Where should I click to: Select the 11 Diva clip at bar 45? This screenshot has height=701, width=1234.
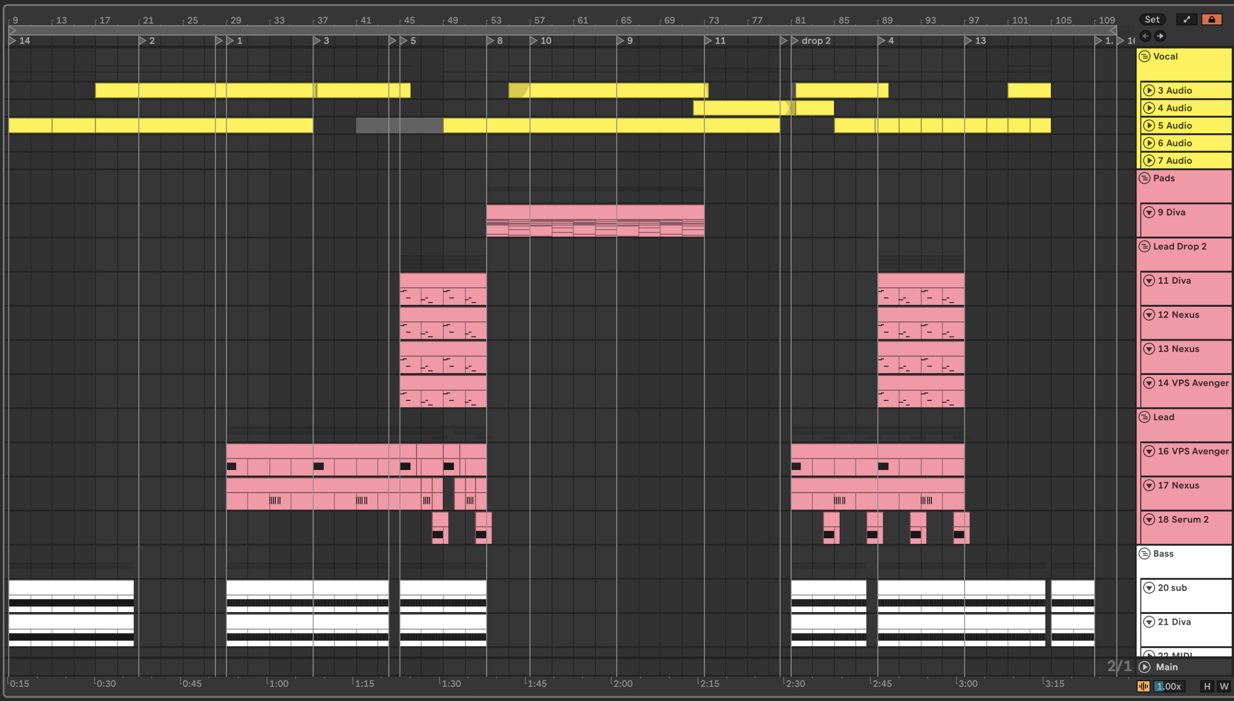(x=443, y=289)
